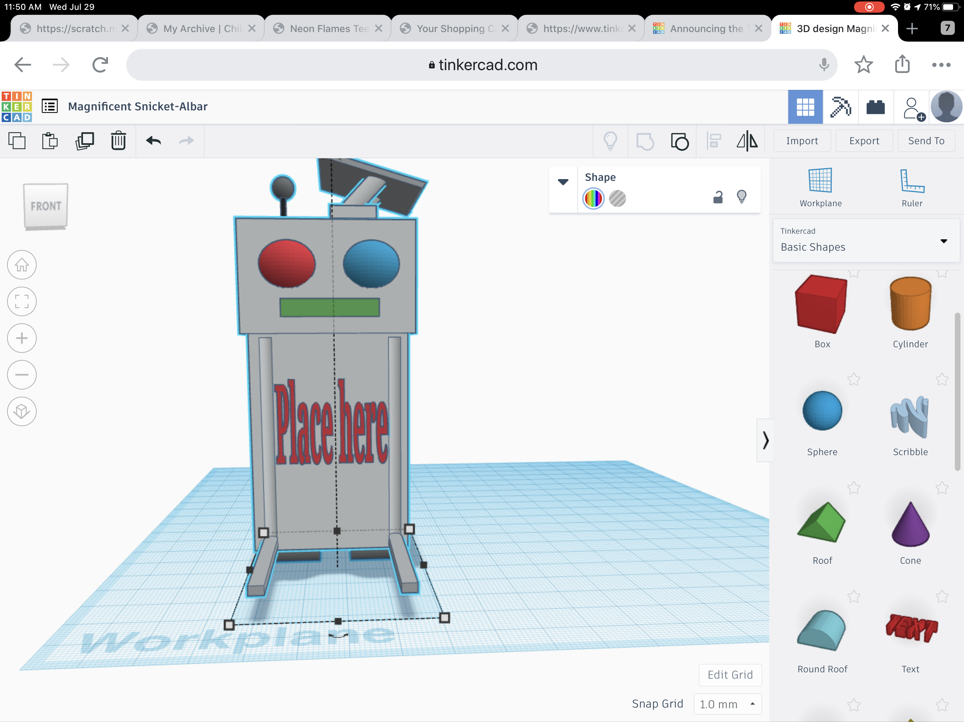Click the Ungroup shapes icon

[679, 141]
